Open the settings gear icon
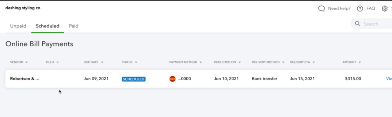 pyautogui.click(x=385, y=8)
